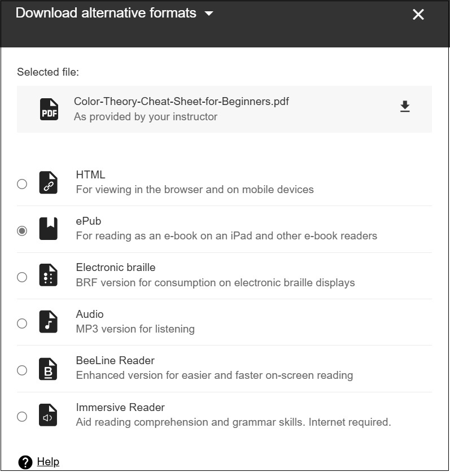Select the HTML radio button
The image size is (450, 472).
(22, 184)
